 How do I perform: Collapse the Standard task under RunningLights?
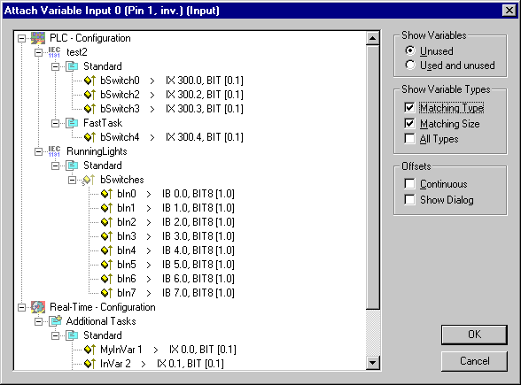tap(56, 166)
